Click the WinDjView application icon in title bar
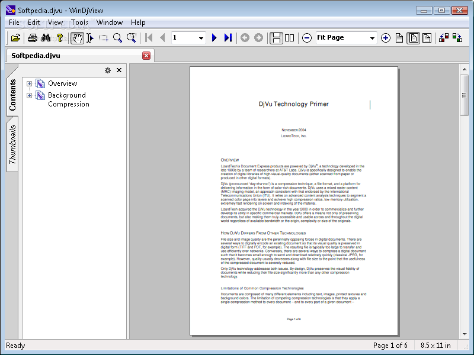 coord(10,10)
